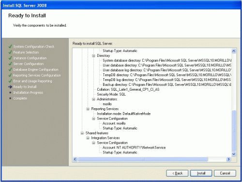Viewport: 242px width, 182px height.
Task: Click the Instance Configuration checkmark icon
Action: pyautogui.click(x=10, y=58)
